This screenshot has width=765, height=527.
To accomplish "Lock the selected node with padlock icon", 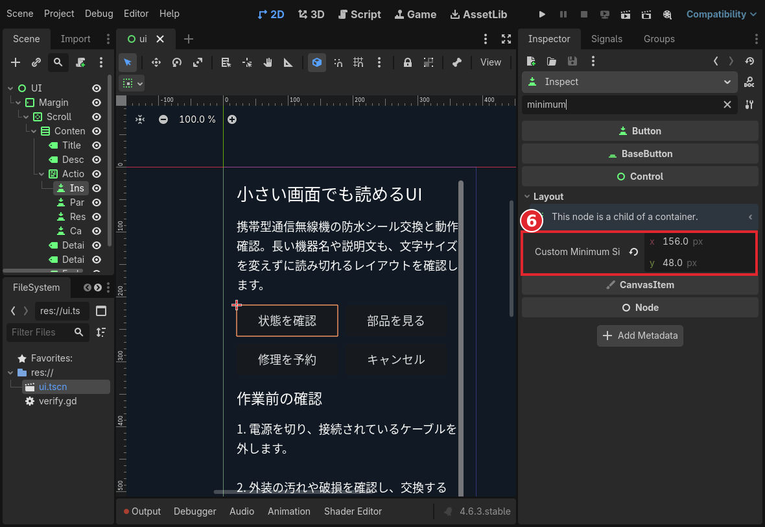I will [x=407, y=62].
